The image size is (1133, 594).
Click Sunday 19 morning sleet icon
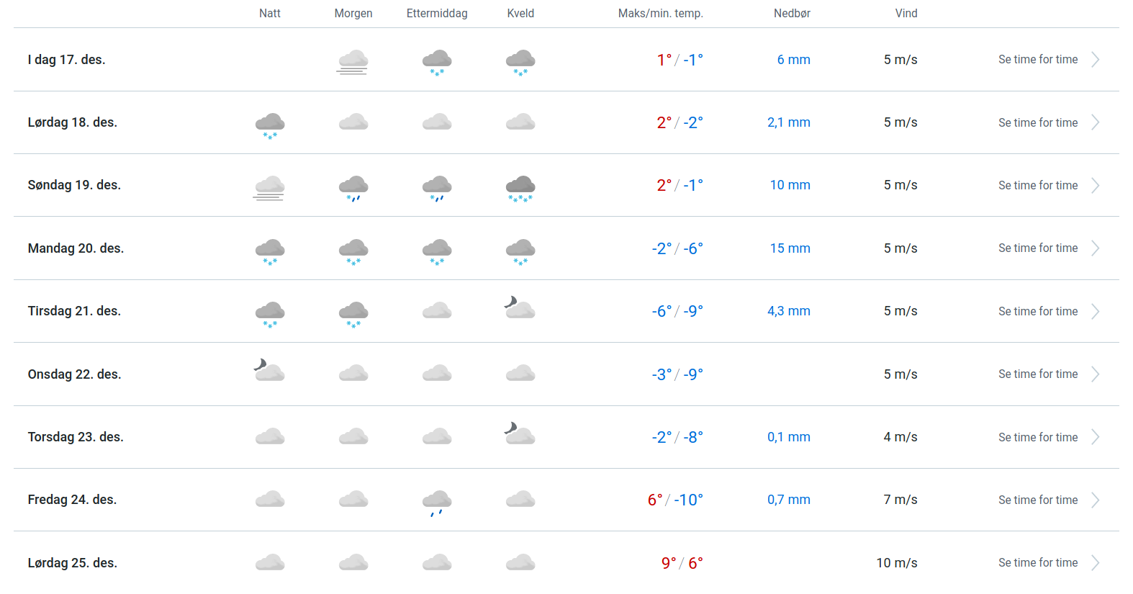click(x=353, y=187)
